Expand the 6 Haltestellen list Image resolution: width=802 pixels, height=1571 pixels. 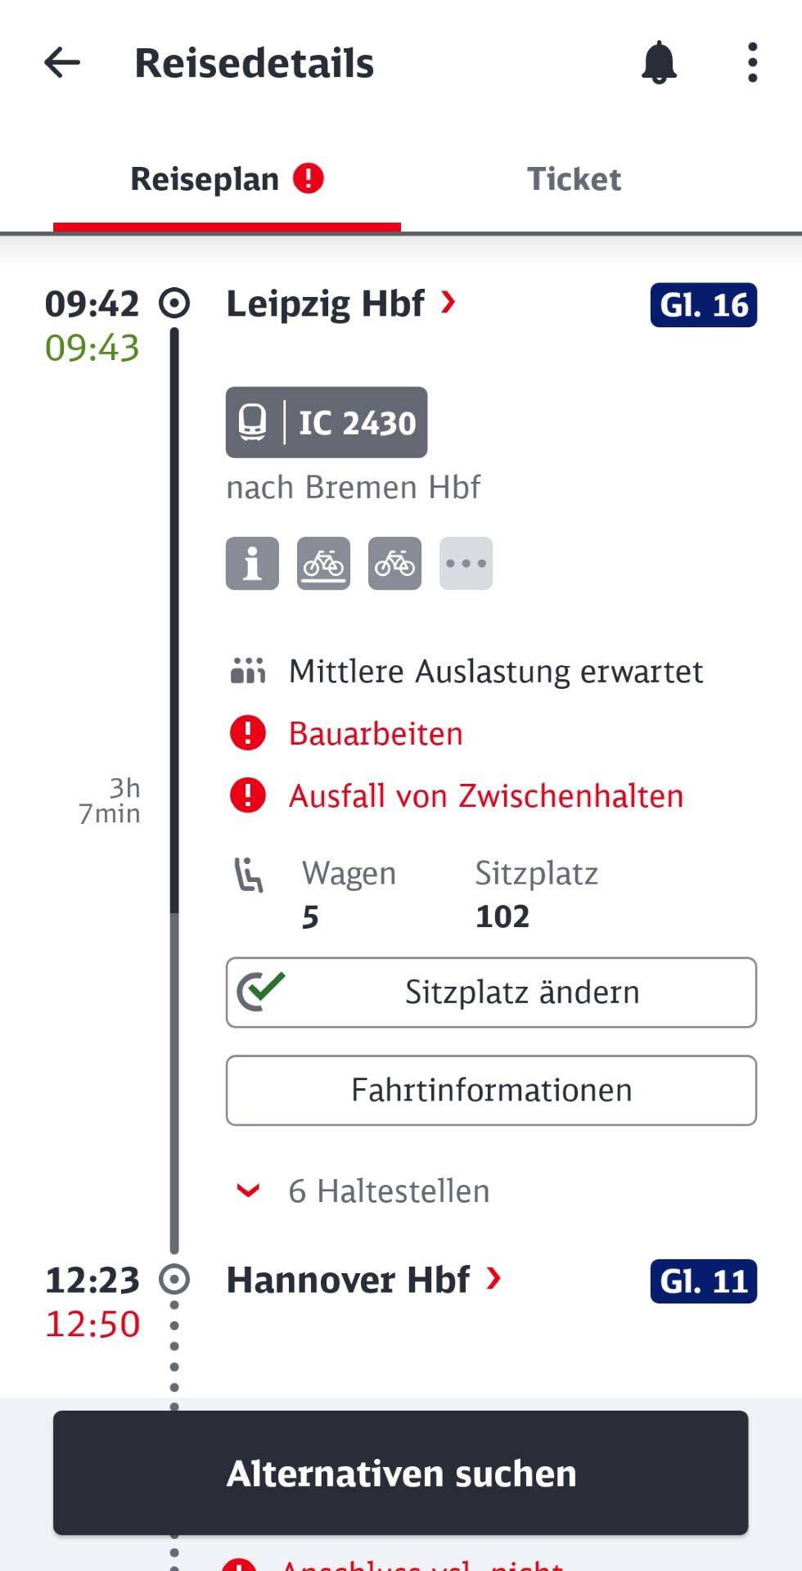click(248, 1191)
